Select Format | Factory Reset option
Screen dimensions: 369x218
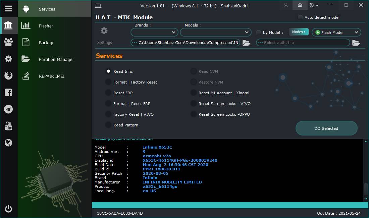coord(108,82)
